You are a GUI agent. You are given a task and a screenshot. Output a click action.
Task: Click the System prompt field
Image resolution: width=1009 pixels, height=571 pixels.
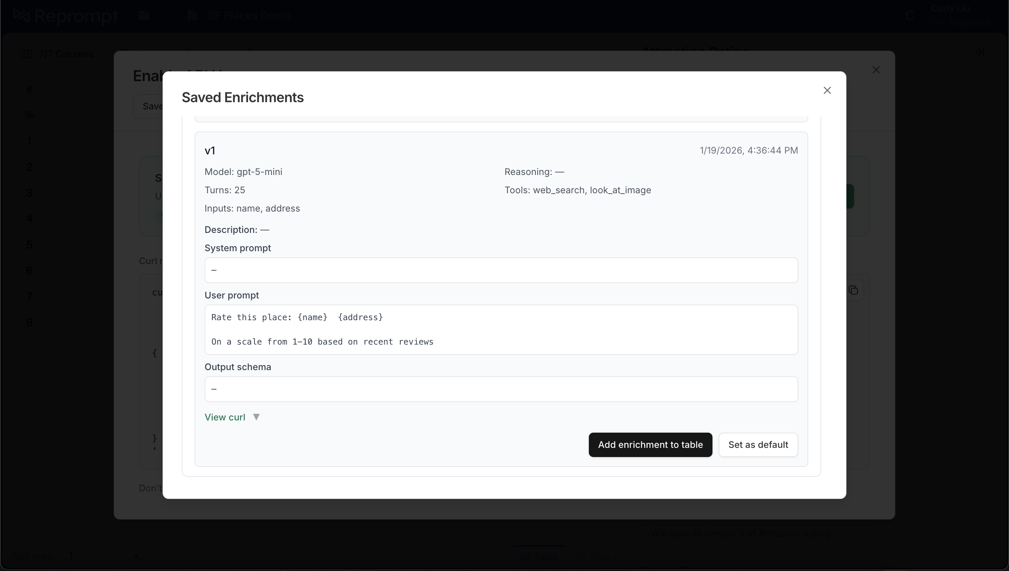pyautogui.click(x=501, y=270)
